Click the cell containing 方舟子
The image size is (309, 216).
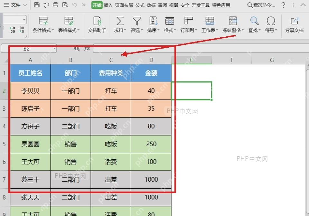point(30,126)
